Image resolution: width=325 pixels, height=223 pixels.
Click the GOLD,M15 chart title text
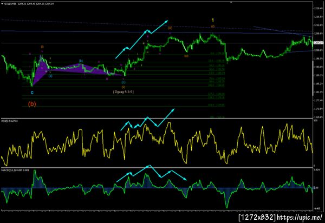tap(11, 4)
